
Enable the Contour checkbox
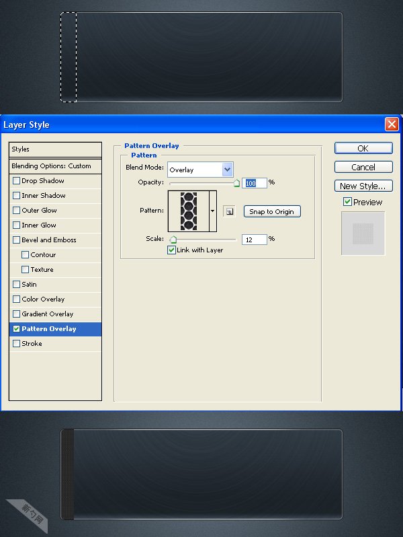(25, 254)
